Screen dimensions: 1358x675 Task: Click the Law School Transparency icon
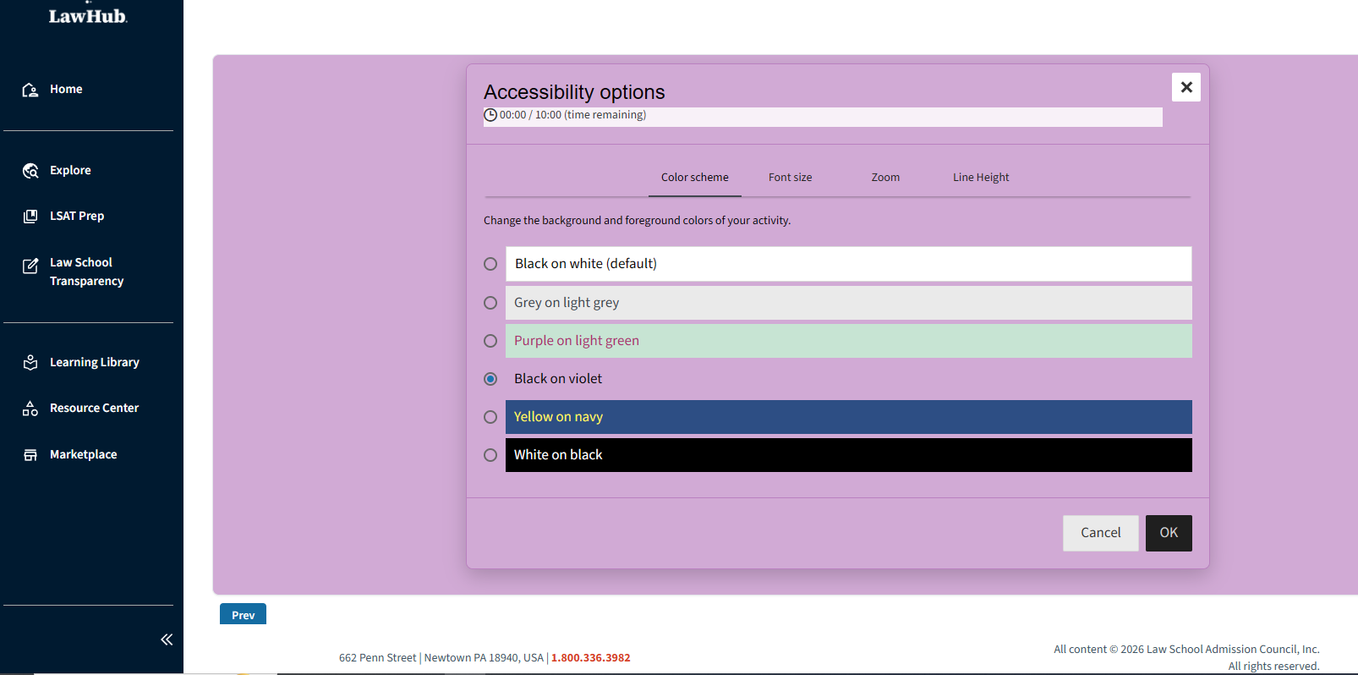[30, 266]
